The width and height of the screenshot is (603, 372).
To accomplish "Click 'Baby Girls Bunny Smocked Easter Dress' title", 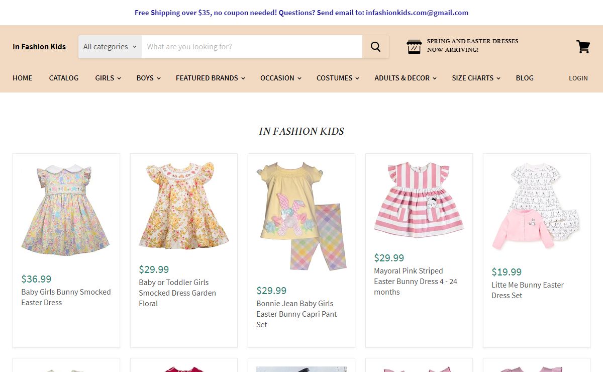I will pyautogui.click(x=66, y=297).
